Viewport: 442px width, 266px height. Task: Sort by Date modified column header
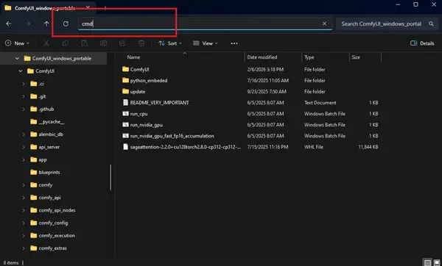[x=262, y=57]
